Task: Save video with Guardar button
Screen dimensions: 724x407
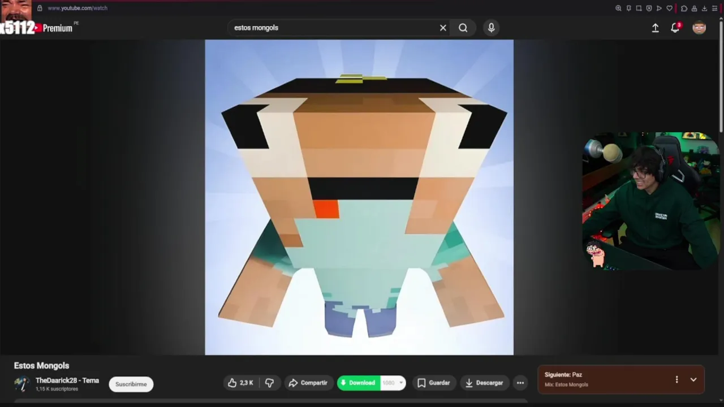Action: coord(434,383)
